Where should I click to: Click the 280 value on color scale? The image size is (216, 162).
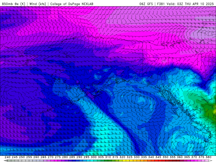(x=65, y=157)
